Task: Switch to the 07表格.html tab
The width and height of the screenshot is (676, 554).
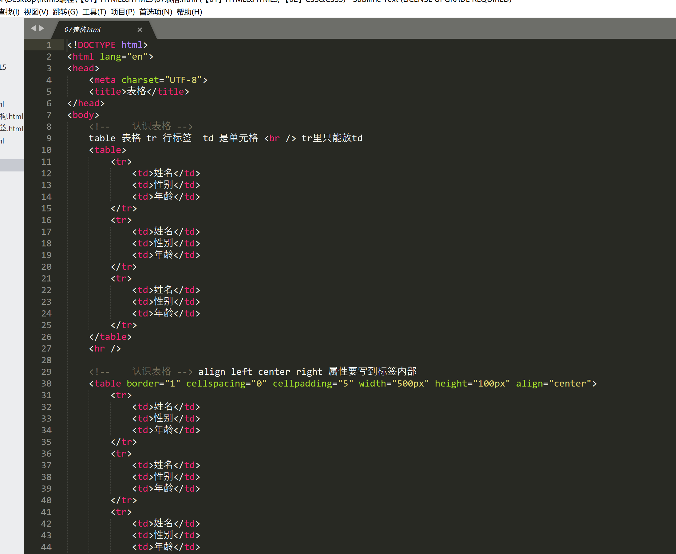Action: (x=83, y=30)
